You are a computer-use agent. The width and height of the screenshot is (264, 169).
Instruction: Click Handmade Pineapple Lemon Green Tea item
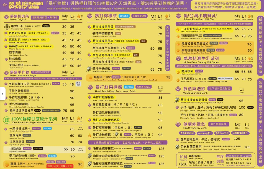click(x=26, y=98)
